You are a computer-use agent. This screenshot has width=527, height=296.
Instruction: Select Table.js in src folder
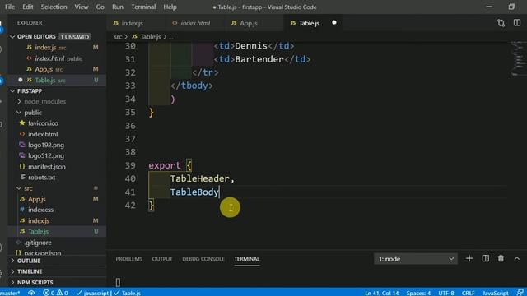[38, 232]
